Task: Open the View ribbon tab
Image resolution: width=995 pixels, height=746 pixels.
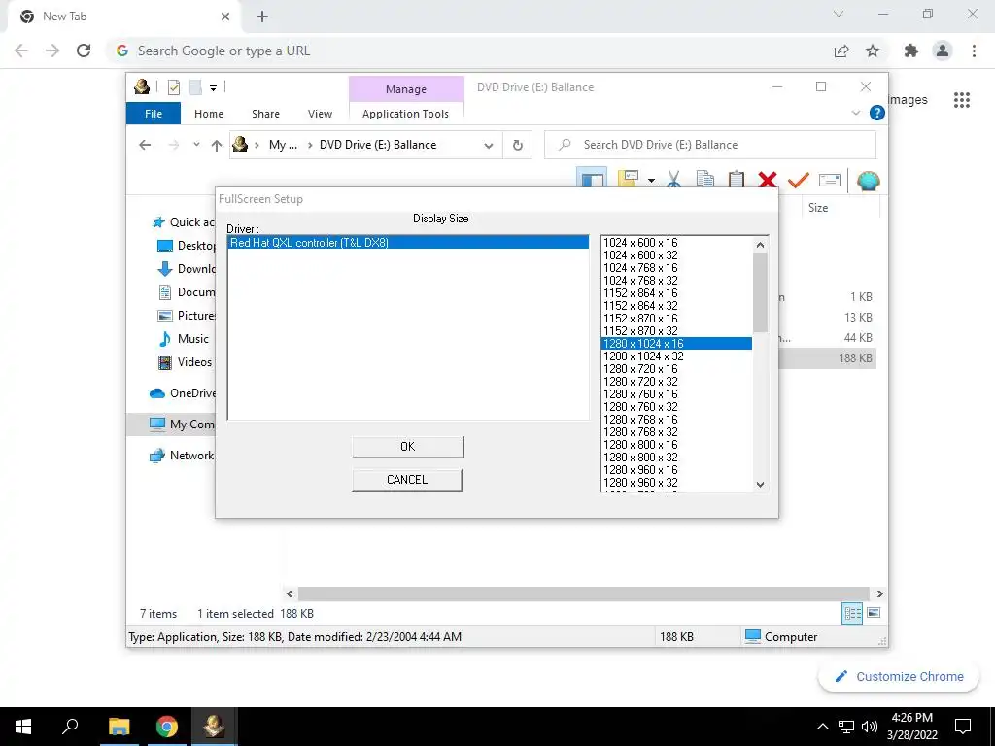Action: click(320, 114)
